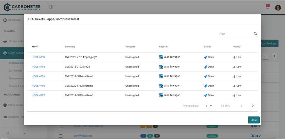Click Jake Tawagon avatar in HOOL-4793 row
Viewport: 285px width, 139px height.
[x=161, y=57]
